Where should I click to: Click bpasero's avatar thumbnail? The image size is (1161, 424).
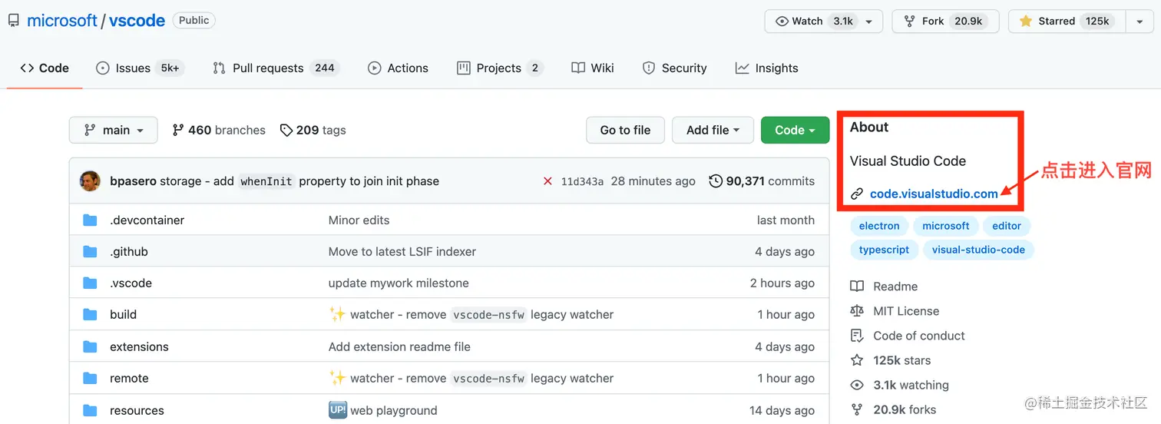[90, 181]
